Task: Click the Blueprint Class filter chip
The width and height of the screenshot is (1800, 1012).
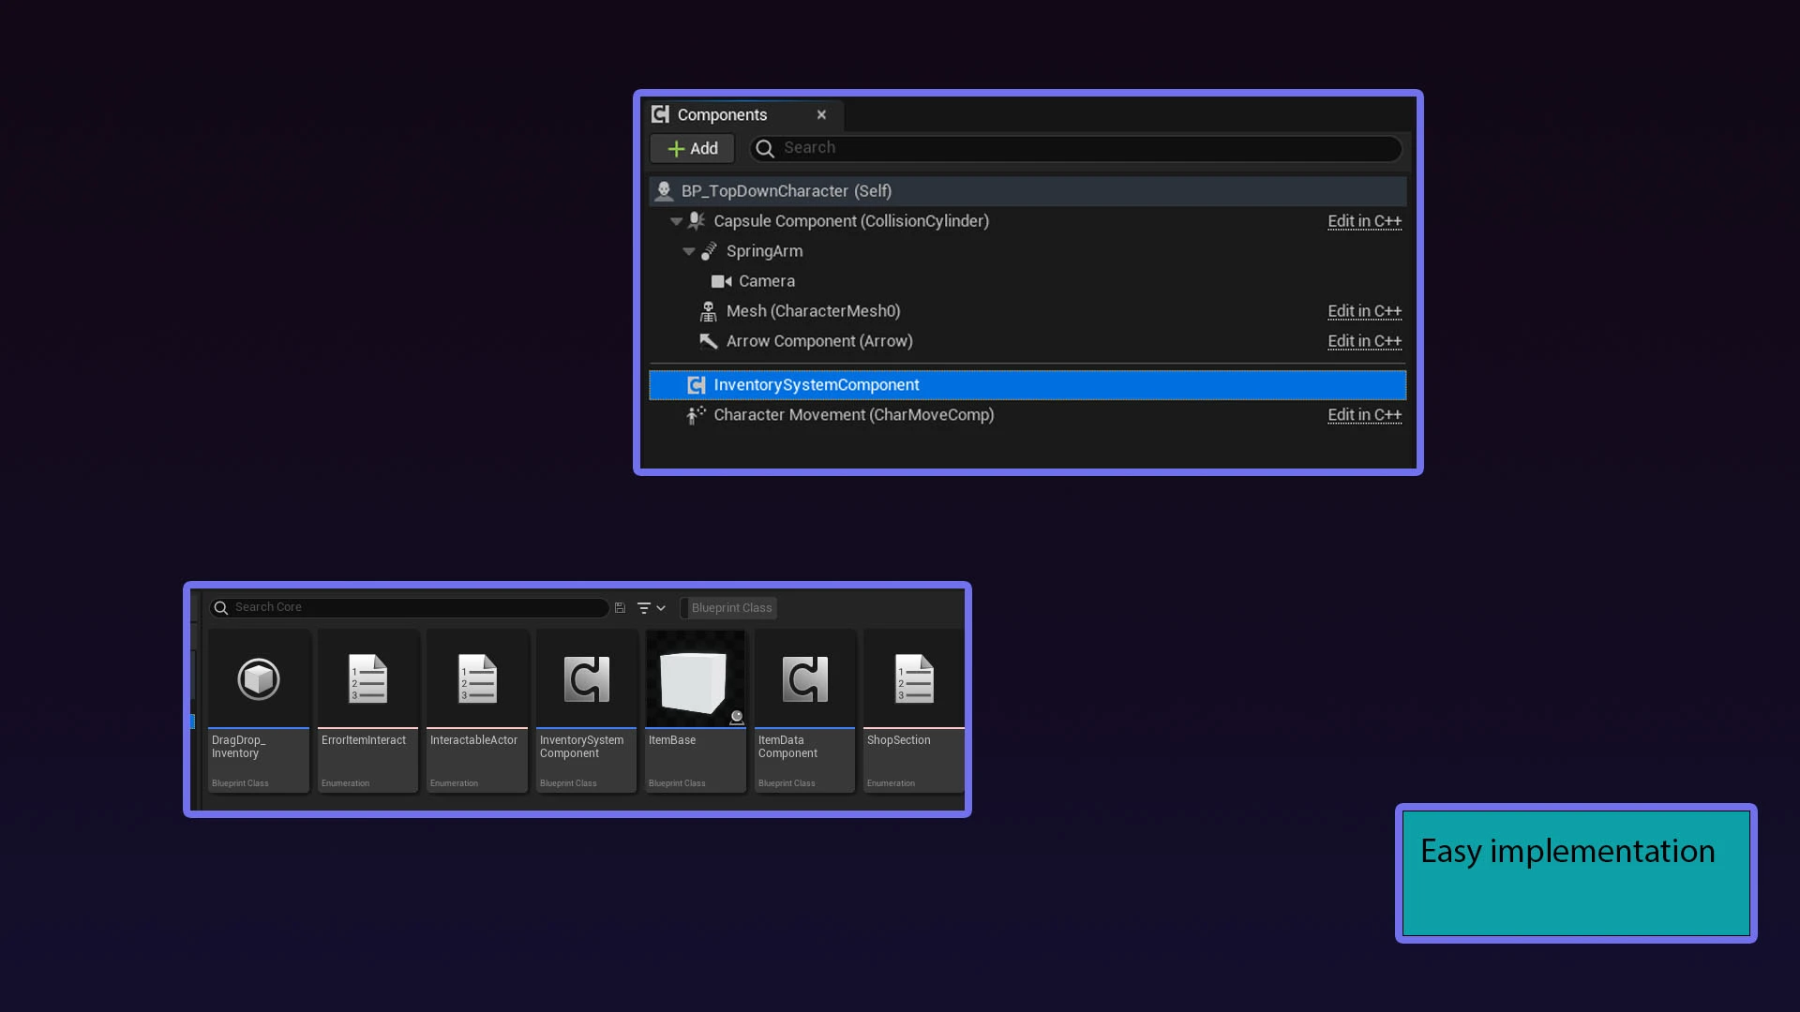Action: tap(728, 607)
